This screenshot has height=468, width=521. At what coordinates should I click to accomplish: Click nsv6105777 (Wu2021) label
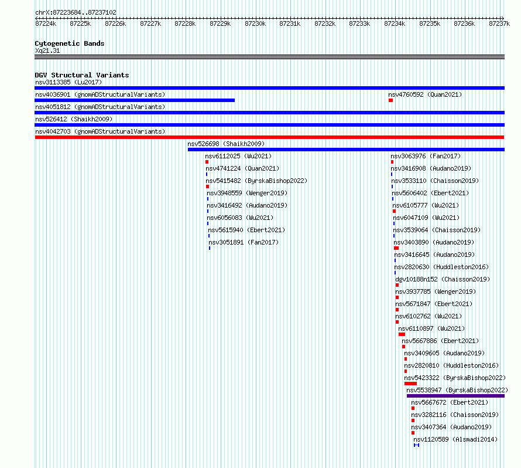click(x=426, y=205)
